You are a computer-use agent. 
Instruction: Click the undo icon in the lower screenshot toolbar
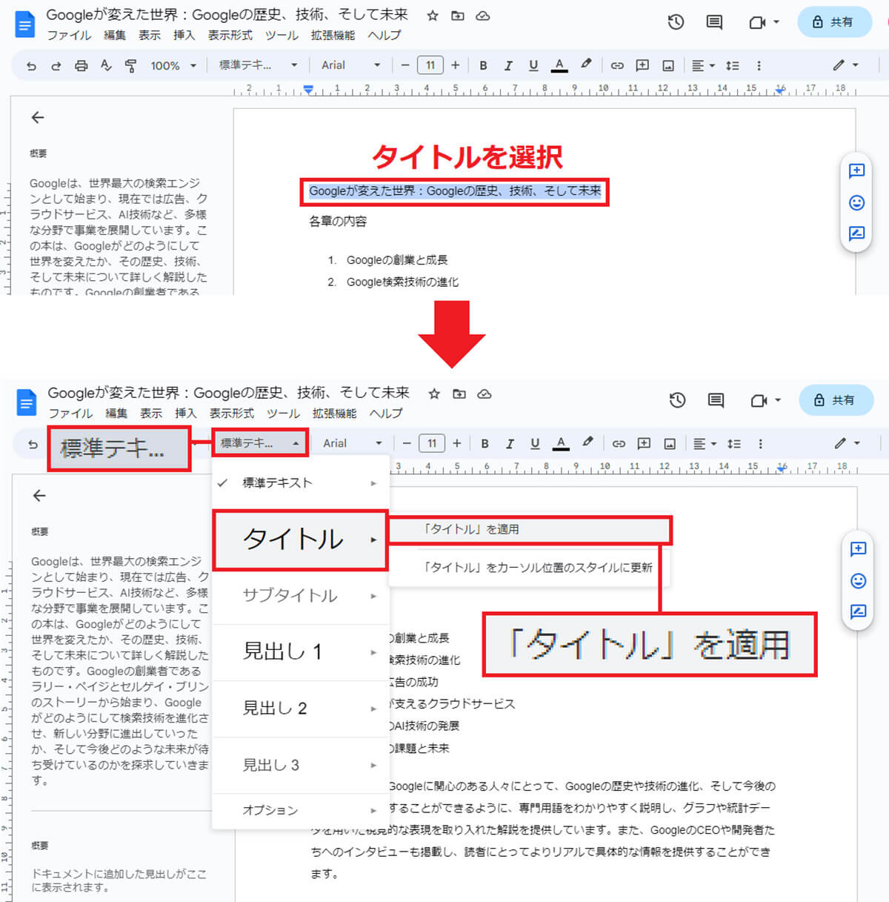tap(33, 444)
